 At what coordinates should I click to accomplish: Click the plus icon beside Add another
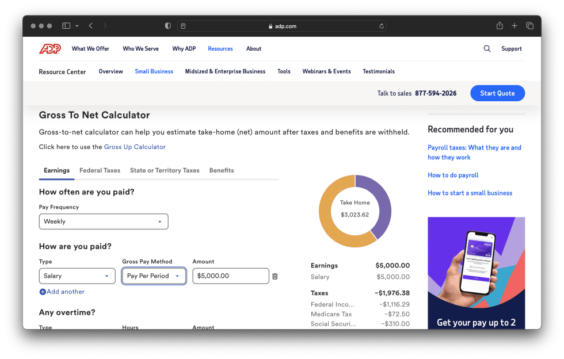tap(43, 292)
